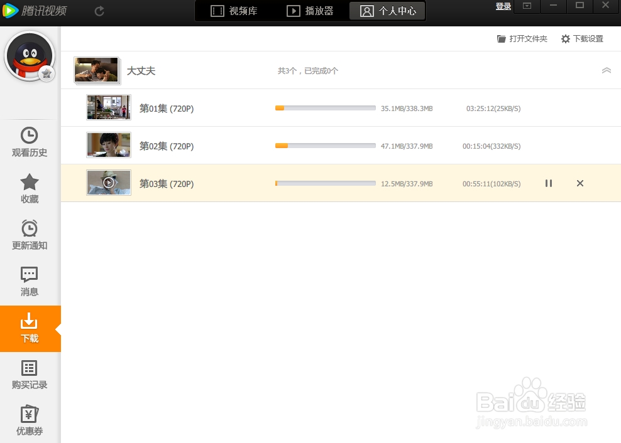Click the 大丈夫 series thumbnail
This screenshot has width=621, height=443.
click(x=97, y=71)
